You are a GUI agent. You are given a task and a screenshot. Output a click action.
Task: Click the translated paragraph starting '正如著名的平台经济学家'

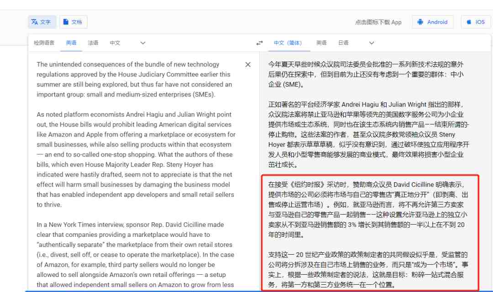pyautogui.click(x=368, y=134)
